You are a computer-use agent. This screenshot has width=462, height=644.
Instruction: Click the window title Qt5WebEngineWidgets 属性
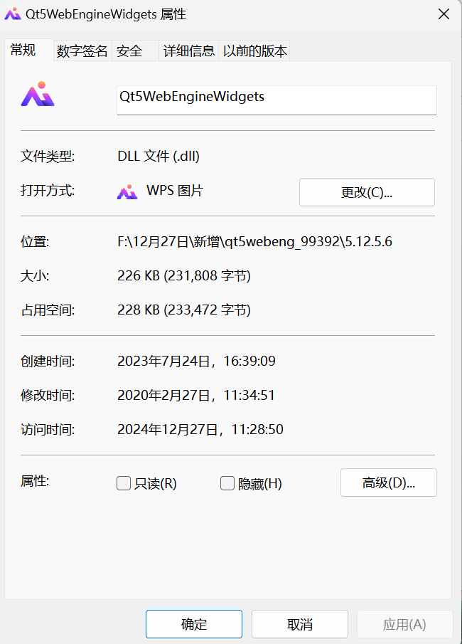point(106,14)
